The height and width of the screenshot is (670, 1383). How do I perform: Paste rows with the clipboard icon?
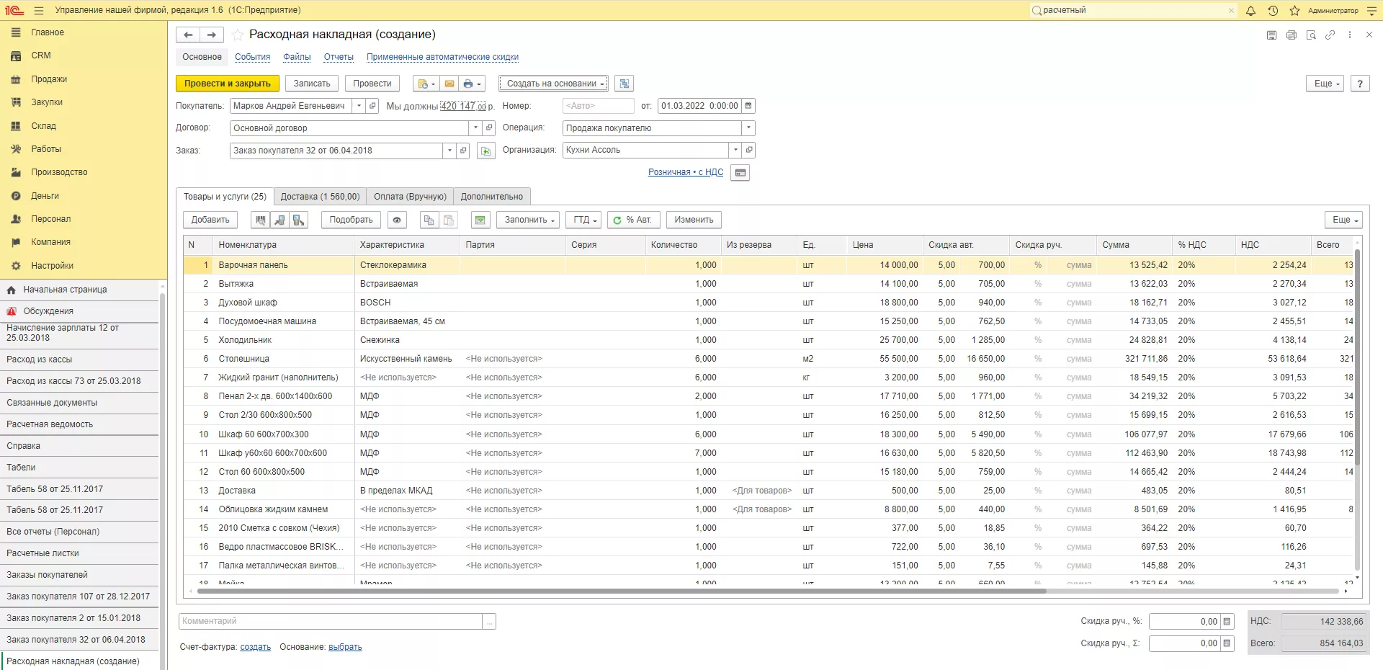tap(448, 220)
